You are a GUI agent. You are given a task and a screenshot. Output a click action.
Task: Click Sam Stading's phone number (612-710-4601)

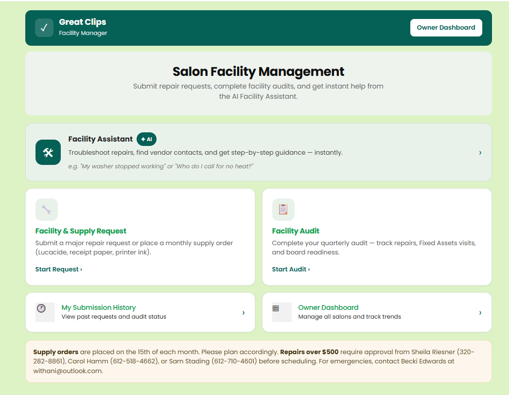(x=233, y=361)
